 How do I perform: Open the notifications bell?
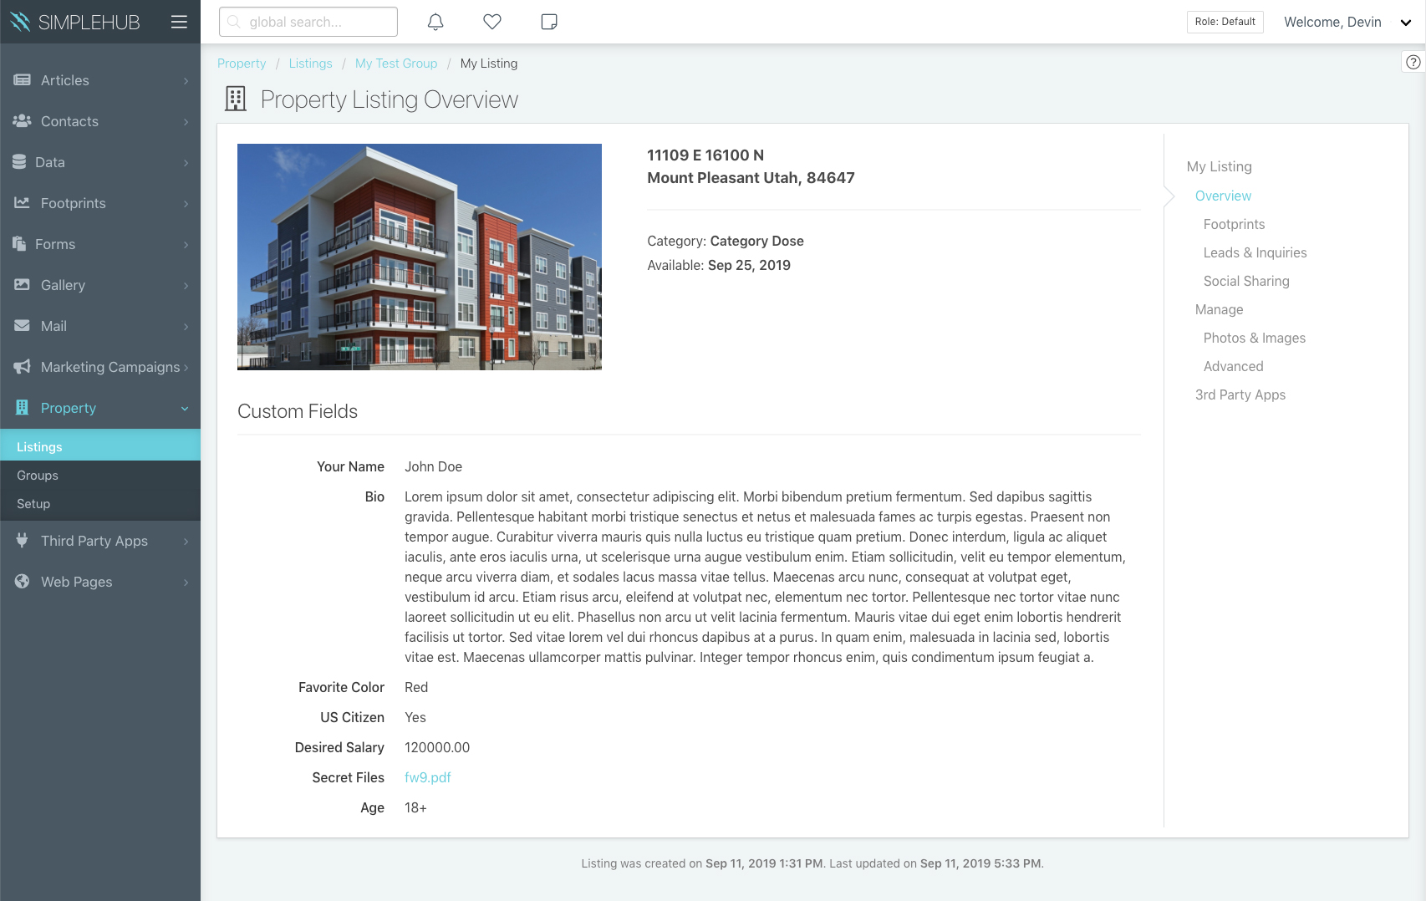tap(435, 22)
